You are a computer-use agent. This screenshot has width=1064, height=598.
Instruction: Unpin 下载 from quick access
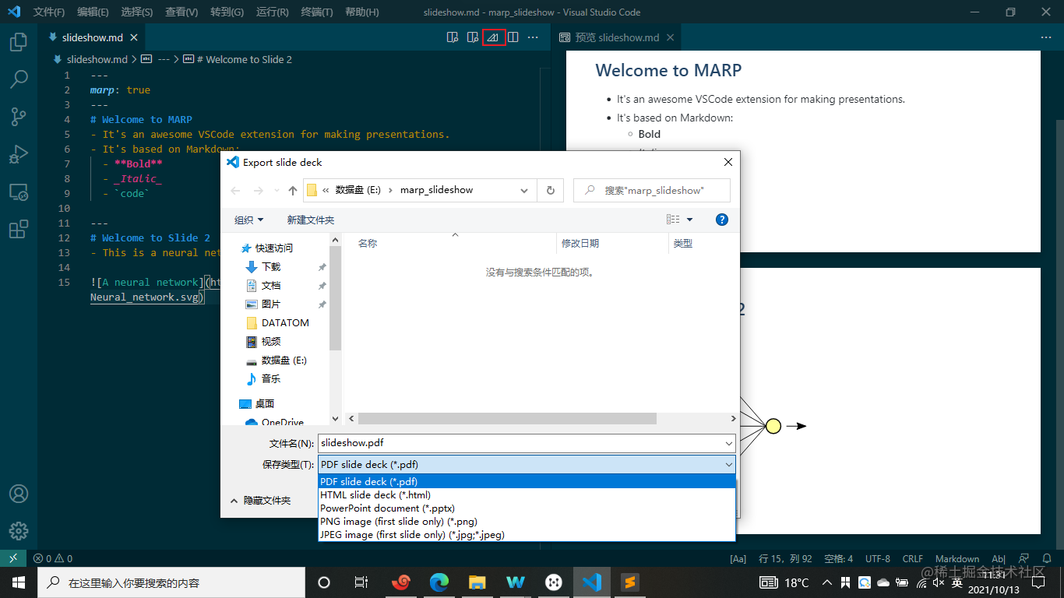(x=321, y=266)
